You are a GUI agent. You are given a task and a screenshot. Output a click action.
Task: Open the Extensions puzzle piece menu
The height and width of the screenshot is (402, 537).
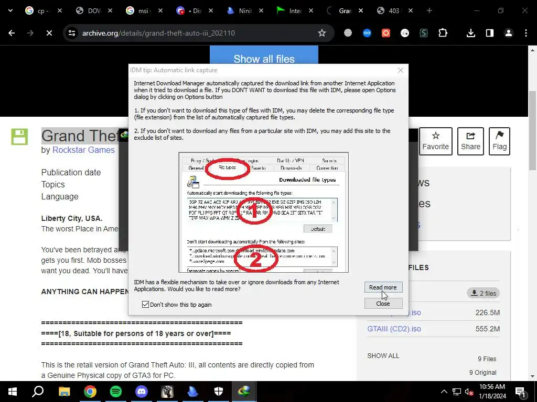coord(443,33)
